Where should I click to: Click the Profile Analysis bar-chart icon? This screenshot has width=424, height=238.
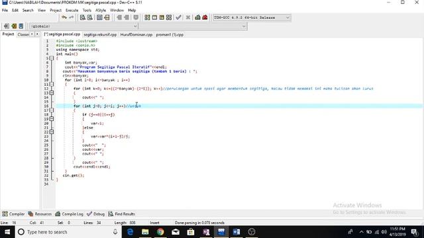[x=197, y=18]
